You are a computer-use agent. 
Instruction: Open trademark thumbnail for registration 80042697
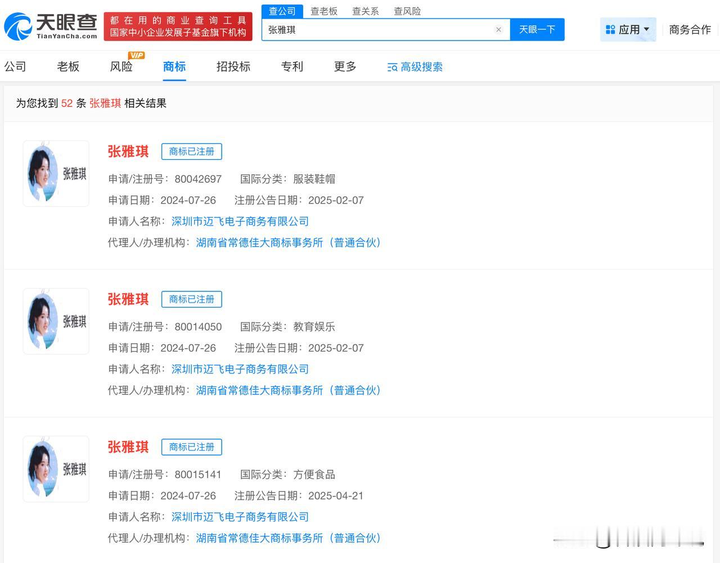[x=56, y=173]
